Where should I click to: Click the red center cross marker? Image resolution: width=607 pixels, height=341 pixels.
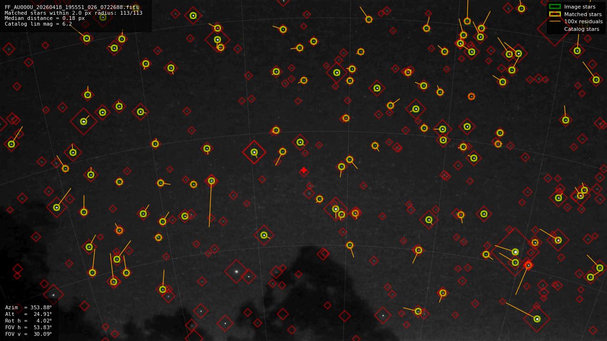pyautogui.click(x=304, y=170)
